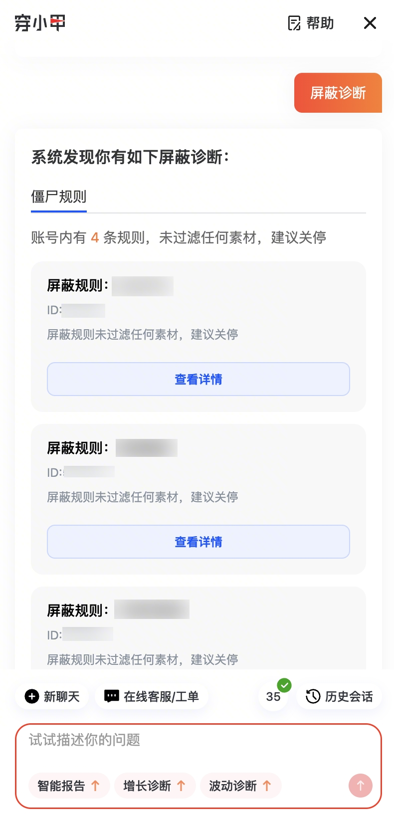Close the assistant panel with X
The height and width of the screenshot is (818, 394).
[x=370, y=23]
